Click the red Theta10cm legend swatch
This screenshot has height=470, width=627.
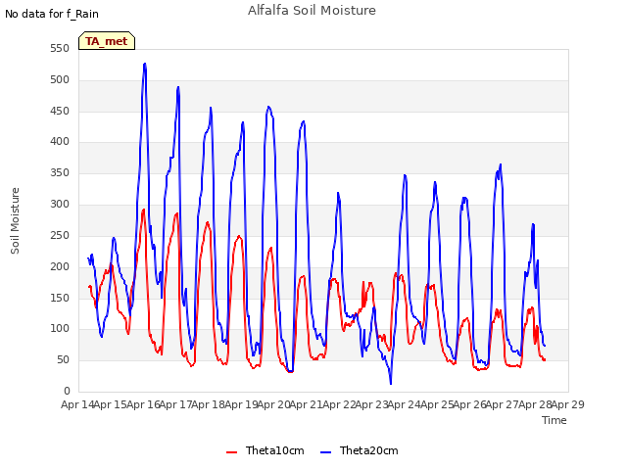[x=231, y=452]
